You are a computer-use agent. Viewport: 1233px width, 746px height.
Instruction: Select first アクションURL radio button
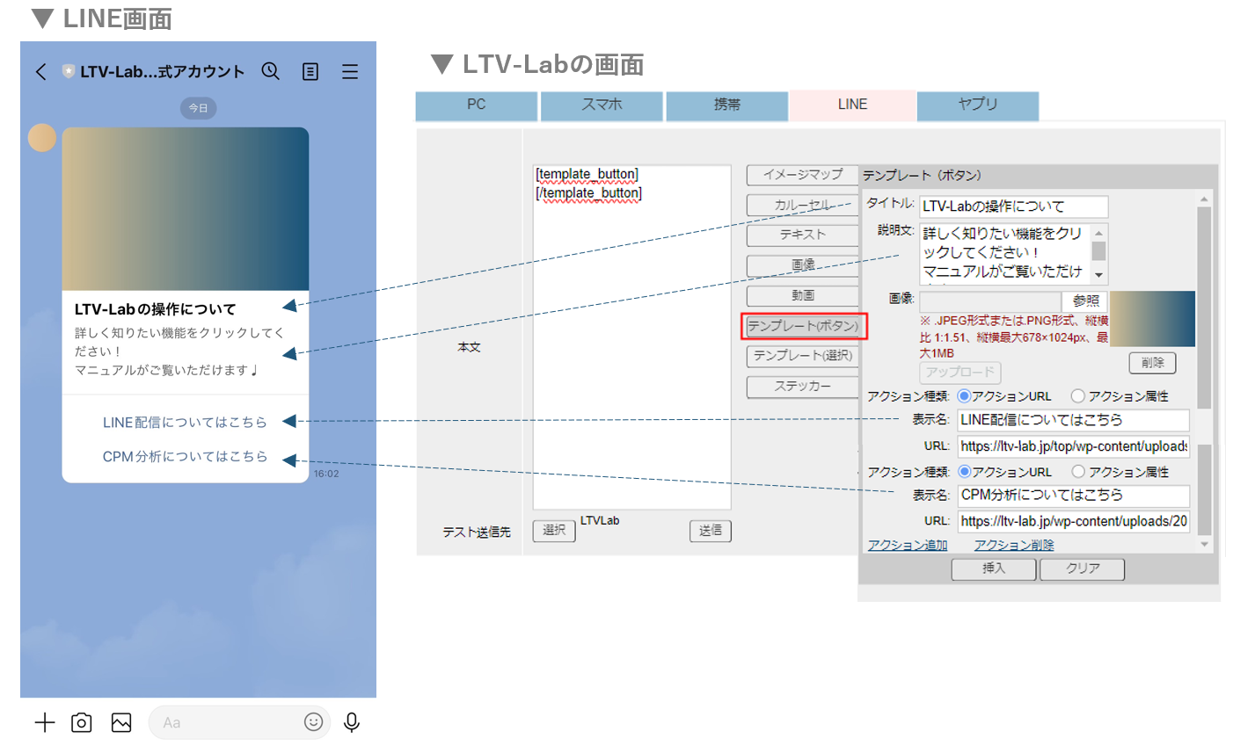[x=964, y=396]
